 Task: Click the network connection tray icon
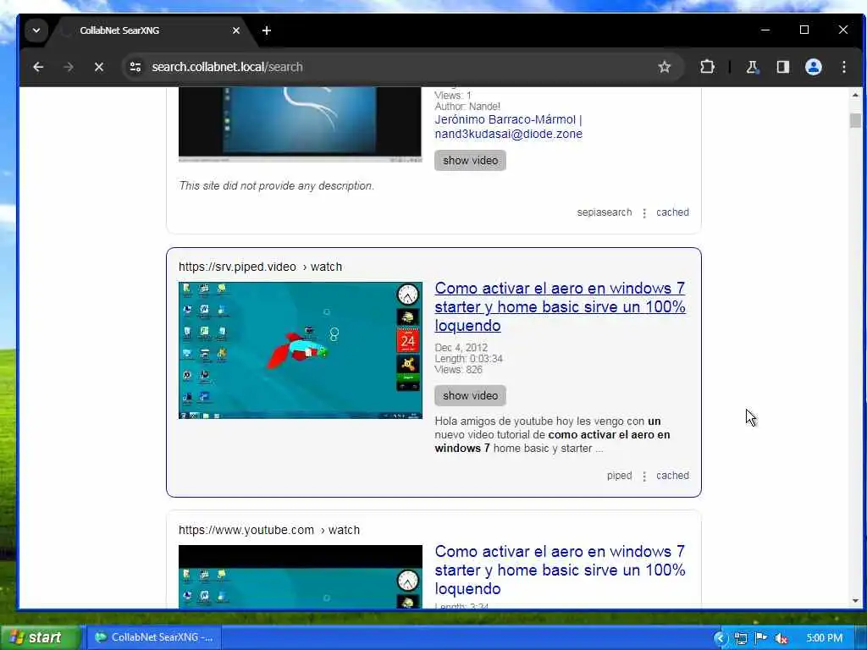[741, 638]
